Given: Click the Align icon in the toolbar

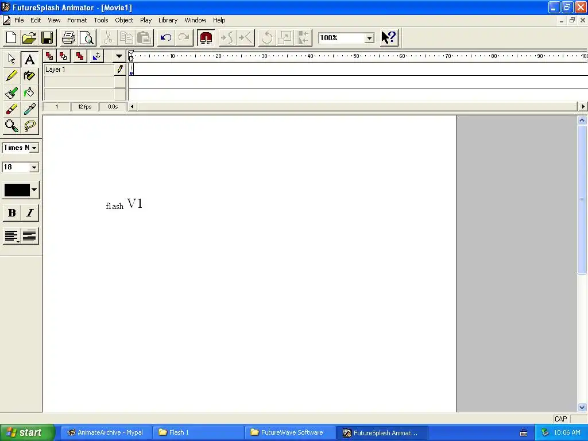Looking at the screenshot, I should pos(303,37).
